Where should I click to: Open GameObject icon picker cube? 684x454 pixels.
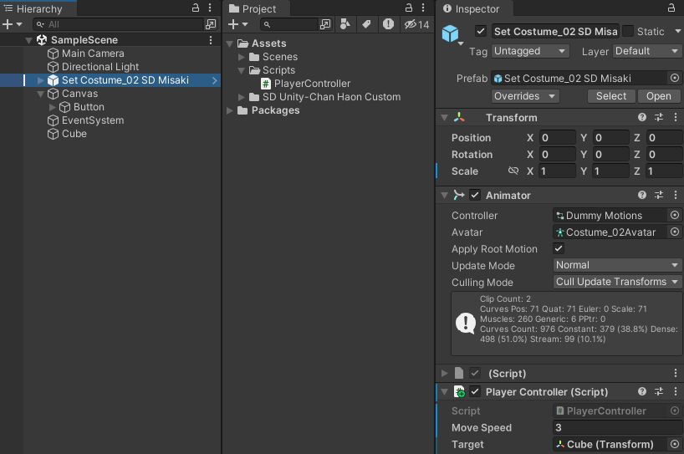452,34
